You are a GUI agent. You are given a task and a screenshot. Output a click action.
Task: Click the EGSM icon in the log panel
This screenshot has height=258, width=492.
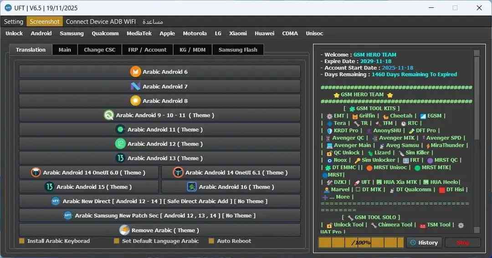tap(423, 116)
